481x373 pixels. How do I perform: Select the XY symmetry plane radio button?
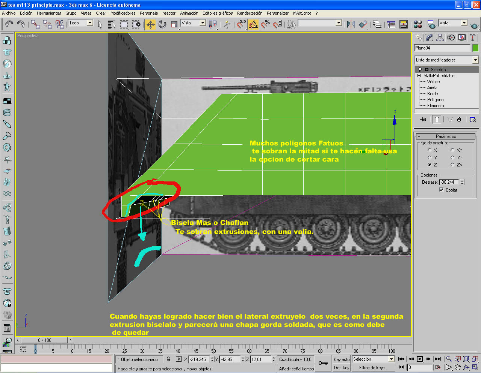452,150
